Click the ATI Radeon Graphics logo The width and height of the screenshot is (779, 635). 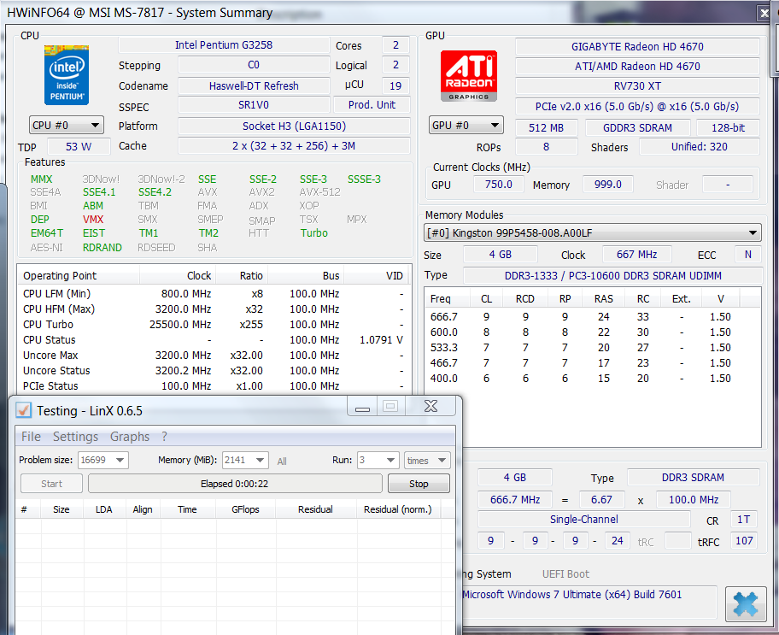(x=468, y=75)
